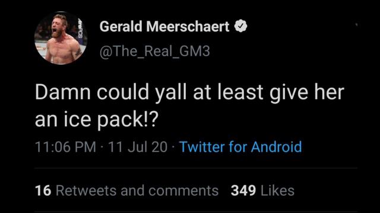View the 349 likes count
Screen dimensions: 380x213
click(243, 191)
